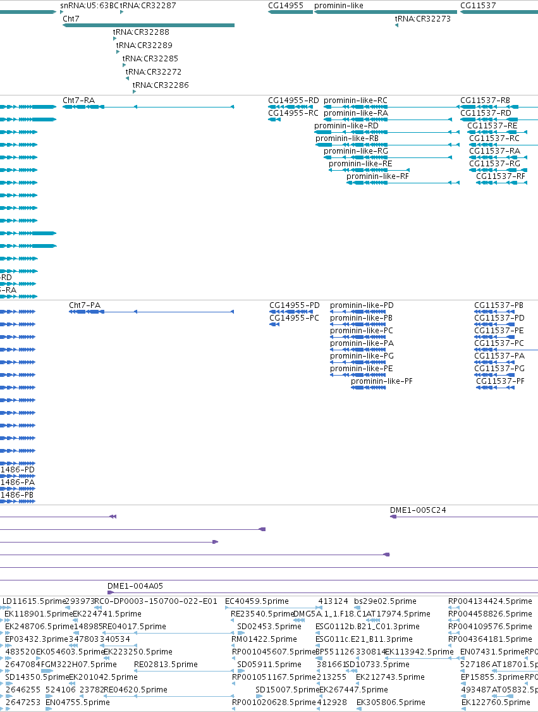The width and height of the screenshot is (538, 712).
Task: Click EST bs29e02.5prime label
Action: (x=386, y=601)
